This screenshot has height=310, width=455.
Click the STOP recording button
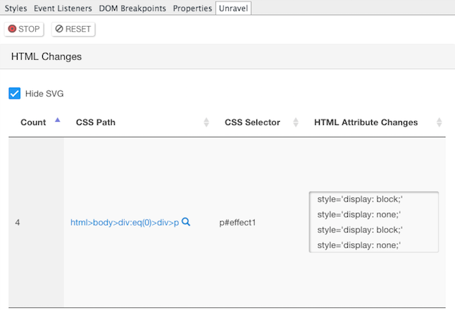coord(24,29)
